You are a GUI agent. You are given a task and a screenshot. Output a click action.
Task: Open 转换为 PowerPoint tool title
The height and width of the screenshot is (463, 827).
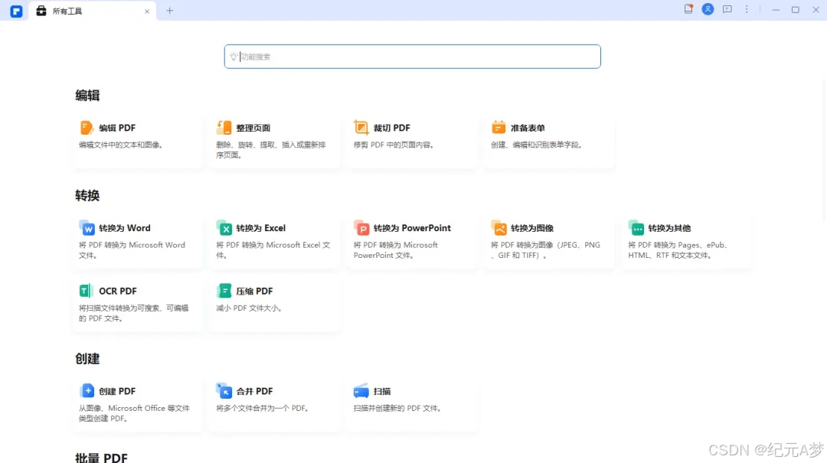tap(412, 228)
